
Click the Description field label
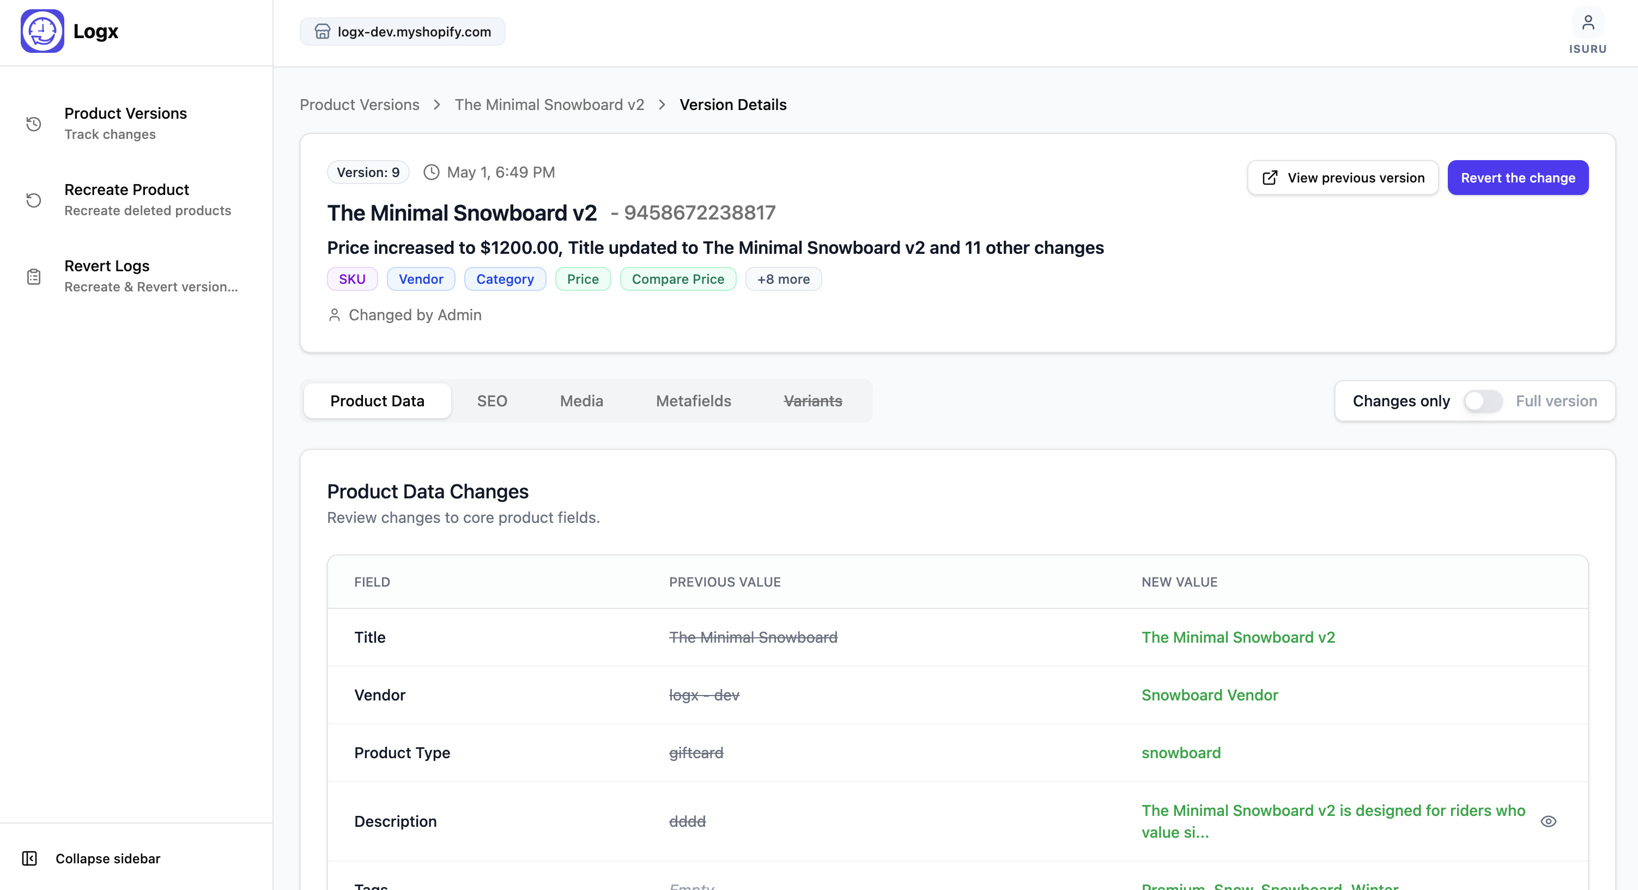[x=396, y=821]
